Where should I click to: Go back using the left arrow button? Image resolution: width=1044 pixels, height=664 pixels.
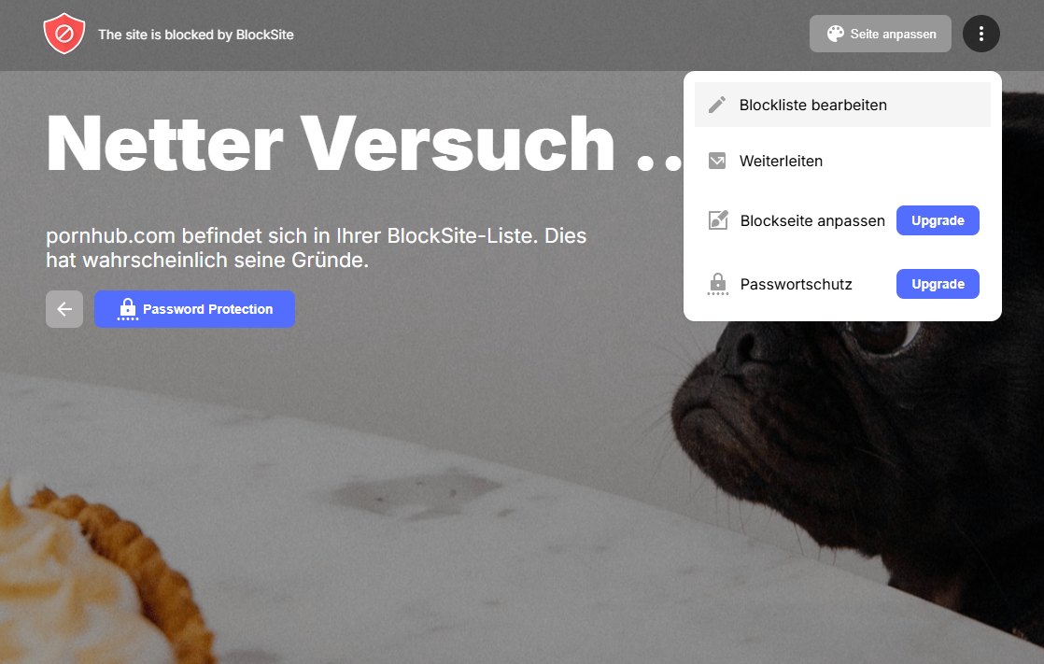64,309
